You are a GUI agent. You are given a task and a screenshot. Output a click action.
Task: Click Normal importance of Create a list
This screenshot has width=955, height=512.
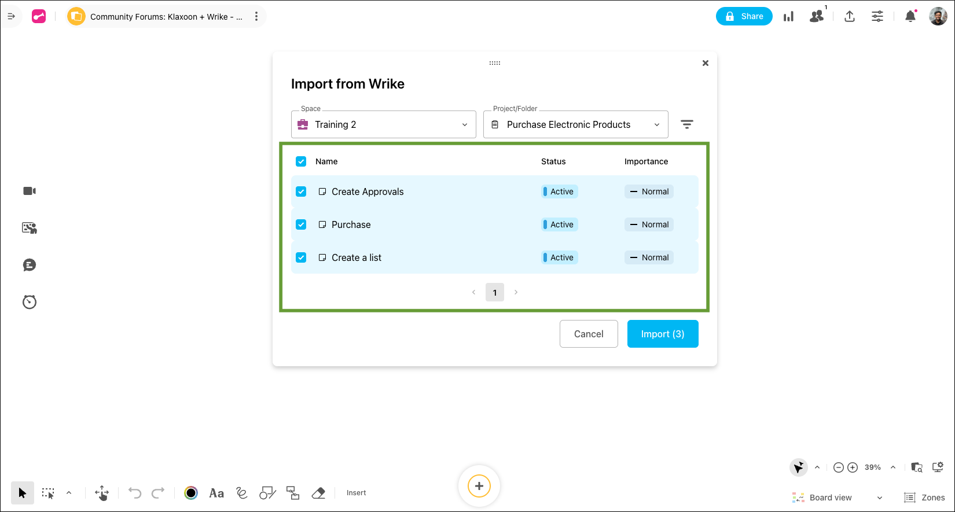pos(649,257)
